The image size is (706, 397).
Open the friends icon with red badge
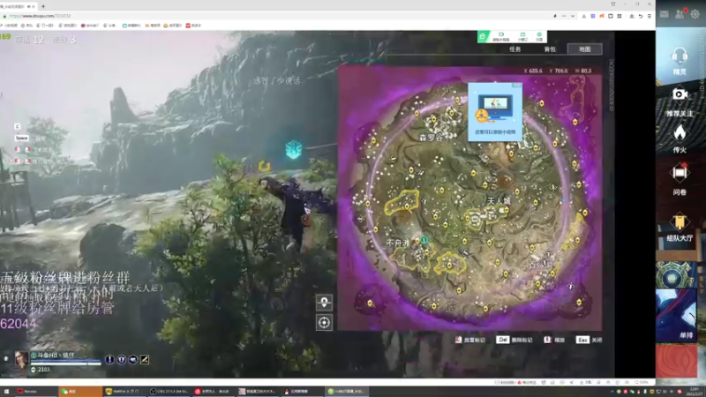tap(680, 14)
